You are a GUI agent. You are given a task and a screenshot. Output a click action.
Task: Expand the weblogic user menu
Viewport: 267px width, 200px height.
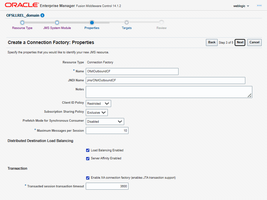pos(241,6)
